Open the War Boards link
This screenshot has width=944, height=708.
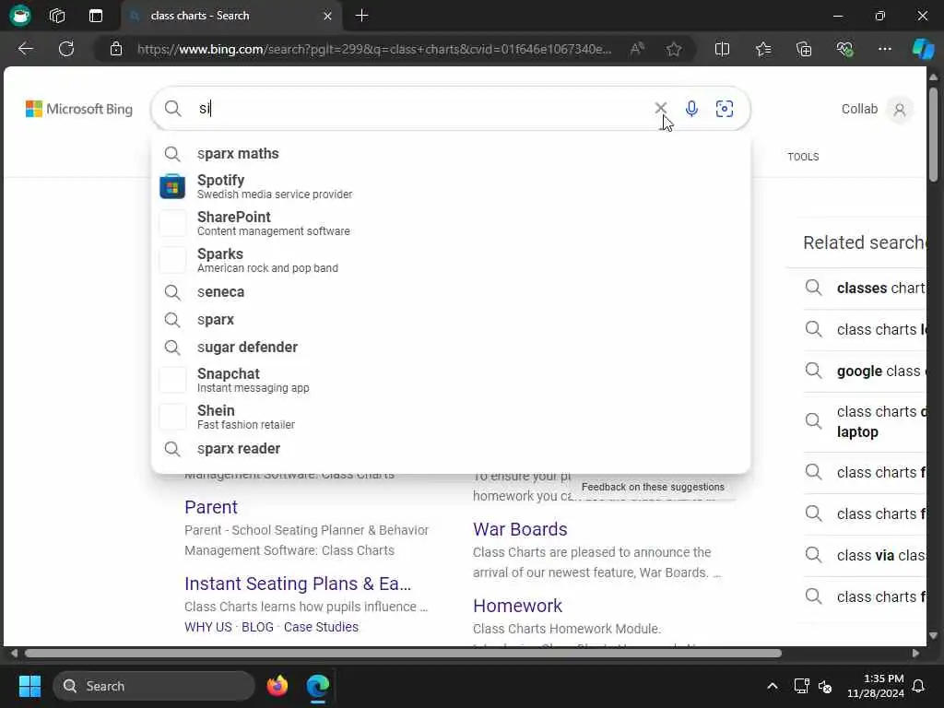pos(520,529)
